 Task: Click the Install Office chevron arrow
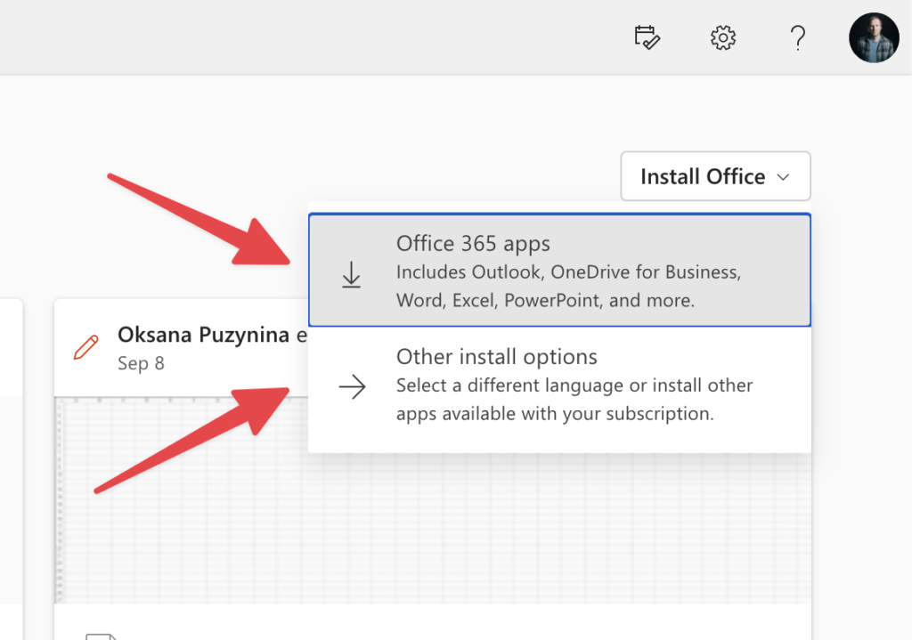coord(784,177)
